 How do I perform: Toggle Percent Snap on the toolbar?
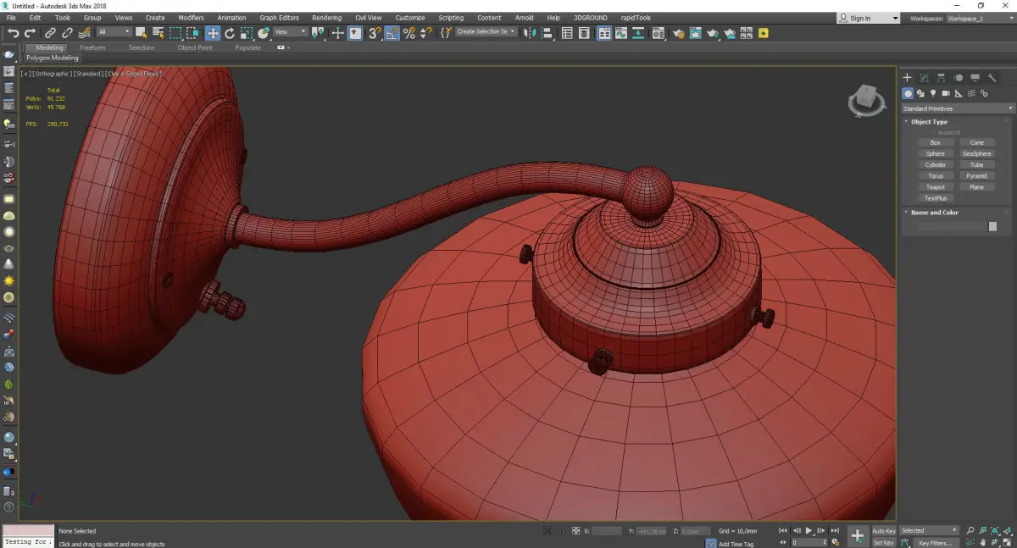[409, 33]
